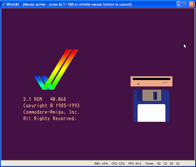Click the Power LED in status bar
The height and width of the screenshot is (167, 196).
(x=150, y=164)
